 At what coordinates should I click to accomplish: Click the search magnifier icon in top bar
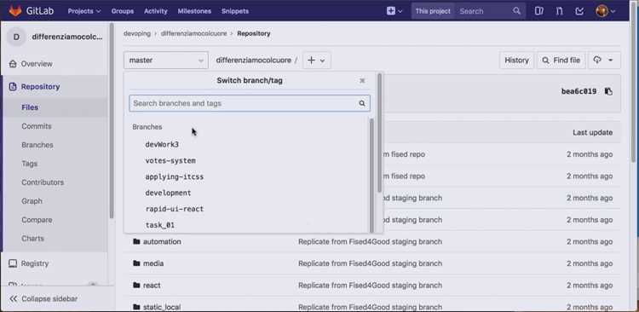click(x=516, y=11)
